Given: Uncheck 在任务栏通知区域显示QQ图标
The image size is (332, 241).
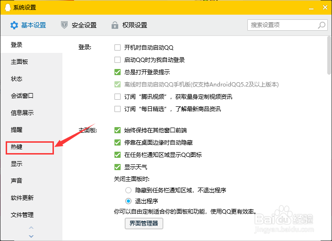Looking at the screenshot, I should tap(117, 155).
